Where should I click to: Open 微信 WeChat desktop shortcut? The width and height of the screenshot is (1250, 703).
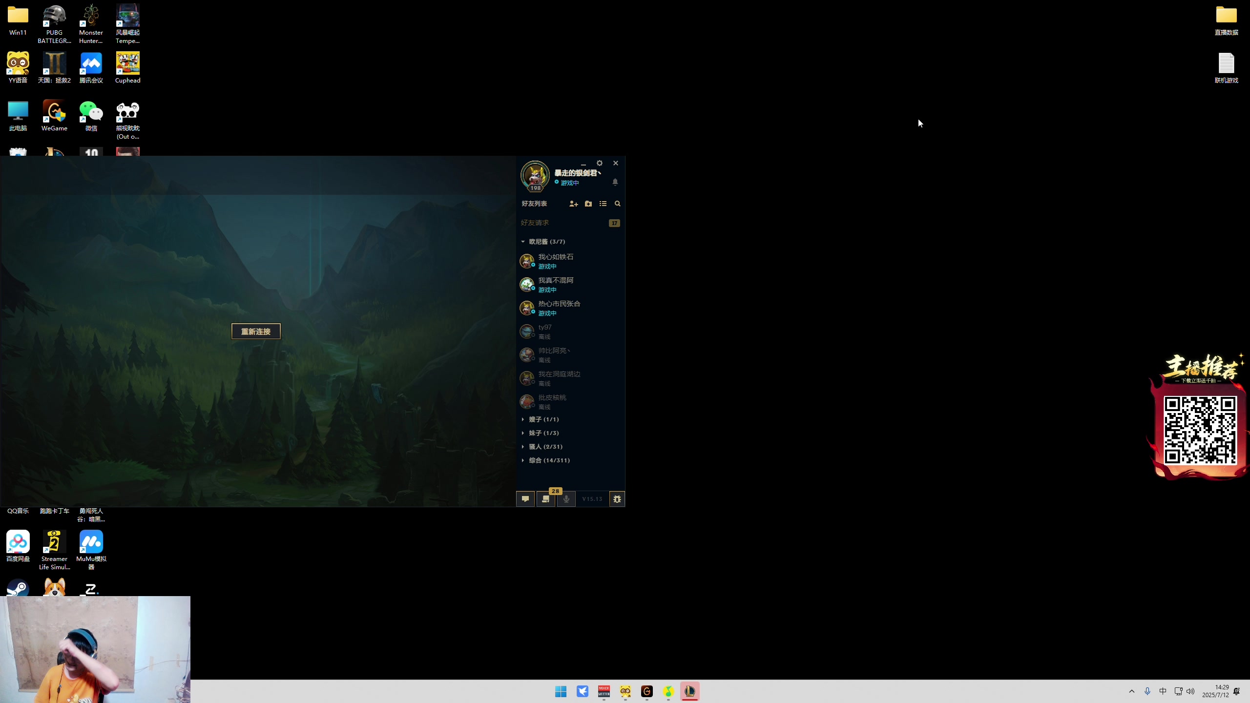pyautogui.click(x=91, y=116)
